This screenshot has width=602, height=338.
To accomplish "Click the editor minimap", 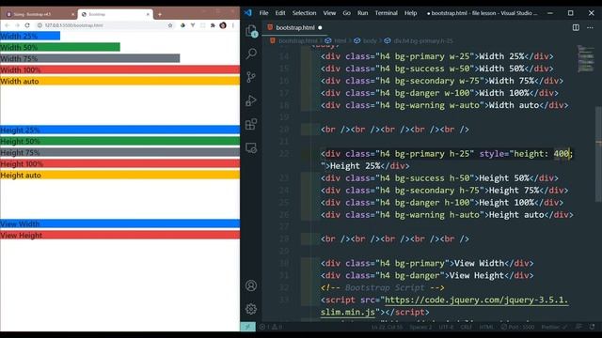I will tap(585, 58).
